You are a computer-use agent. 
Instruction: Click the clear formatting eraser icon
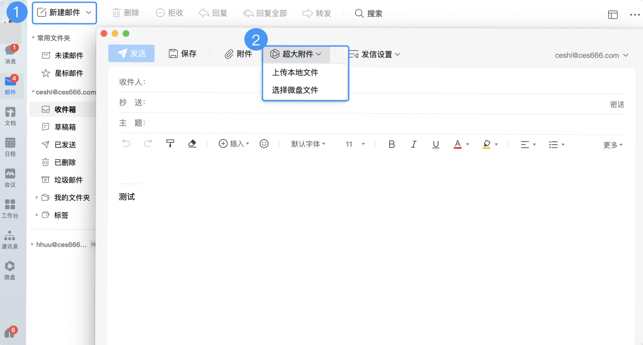[x=192, y=144]
